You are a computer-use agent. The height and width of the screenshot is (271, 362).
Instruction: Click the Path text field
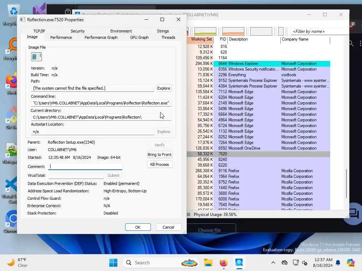[x=92, y=88]
